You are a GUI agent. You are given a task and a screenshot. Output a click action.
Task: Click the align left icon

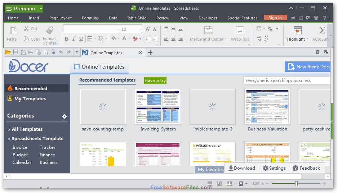166,39
